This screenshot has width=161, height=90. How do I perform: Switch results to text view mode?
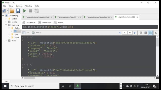tap(150, 33)
